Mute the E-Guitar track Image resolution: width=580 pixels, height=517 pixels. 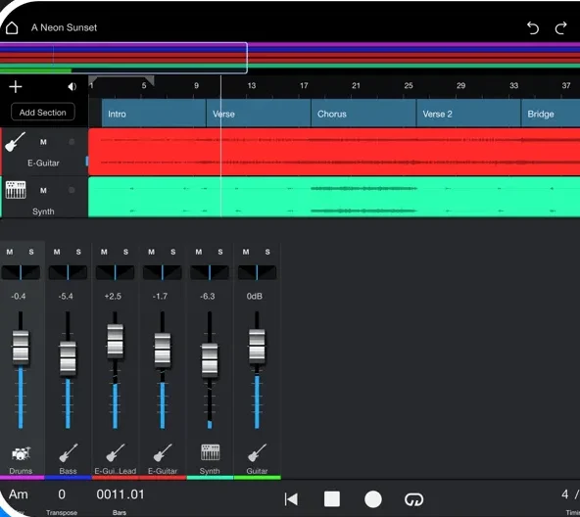(43, 142)
